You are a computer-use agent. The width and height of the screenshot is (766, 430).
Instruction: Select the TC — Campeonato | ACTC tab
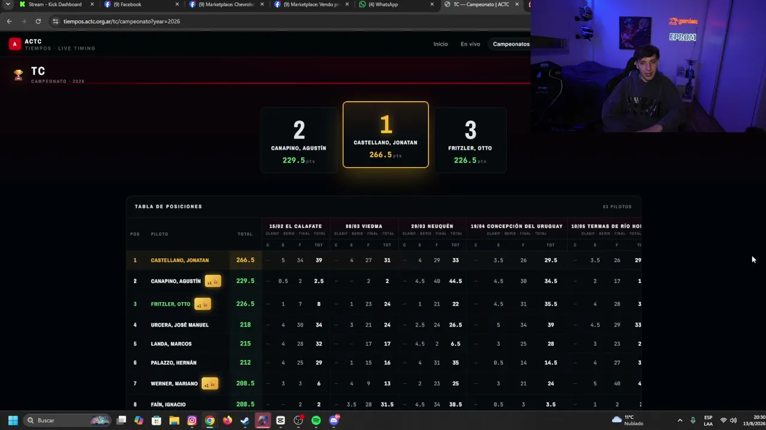[481, 4]
